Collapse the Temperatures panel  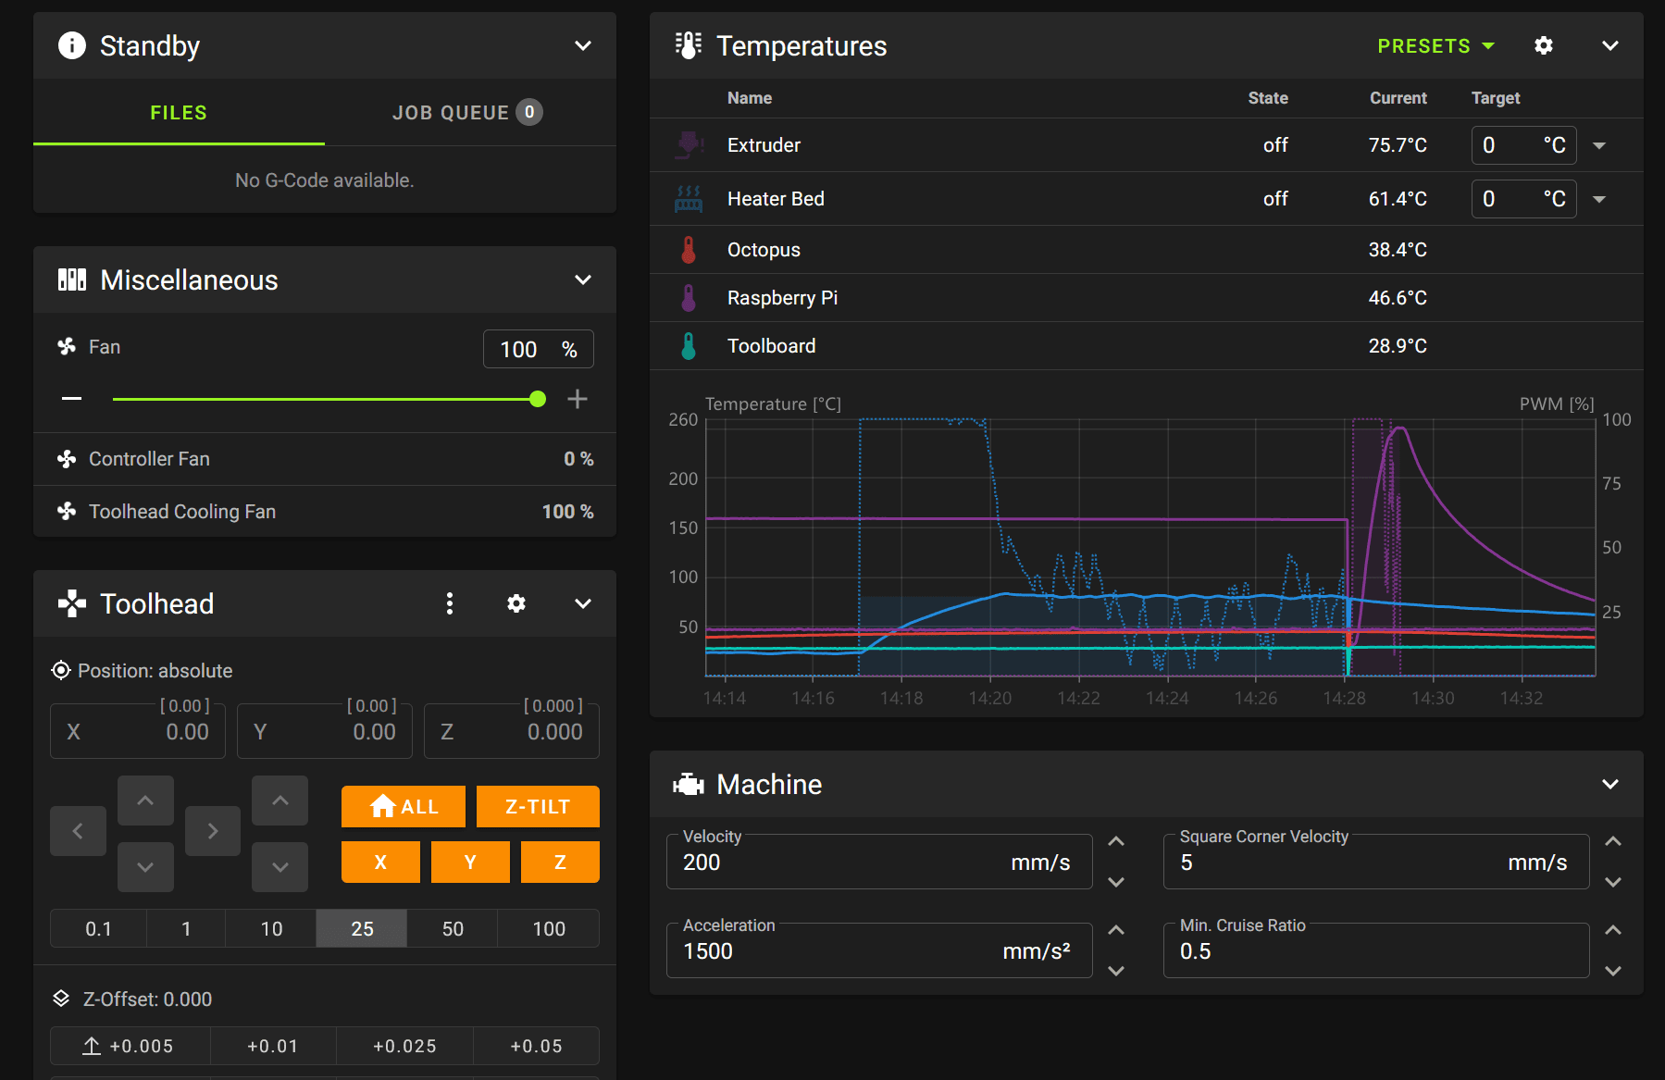[1610, 45]
